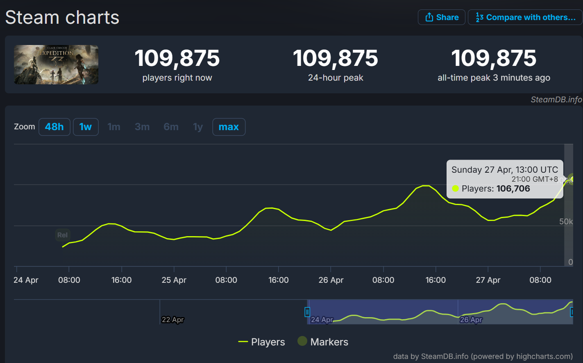Open the highcharts.com credit link
Image resolution: width=583 pixels, height=363 pixels.
click(483, 356)
